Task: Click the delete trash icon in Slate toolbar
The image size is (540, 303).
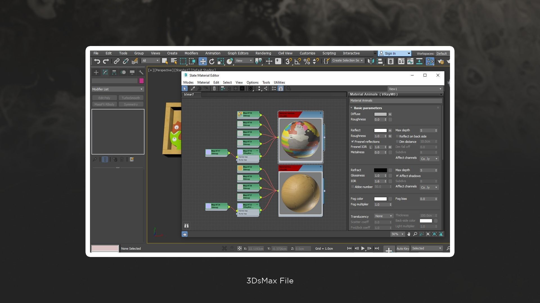Action: 214,89
